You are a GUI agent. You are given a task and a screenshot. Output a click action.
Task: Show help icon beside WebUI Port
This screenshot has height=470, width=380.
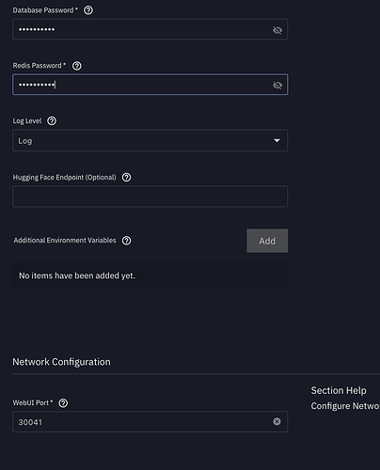point(63,403)
